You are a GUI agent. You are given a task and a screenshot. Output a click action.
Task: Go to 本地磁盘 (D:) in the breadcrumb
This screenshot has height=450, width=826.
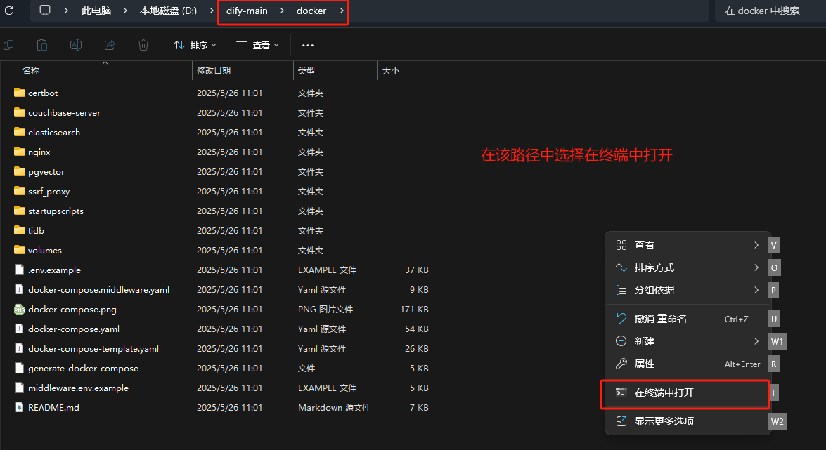tap(168, 11)
